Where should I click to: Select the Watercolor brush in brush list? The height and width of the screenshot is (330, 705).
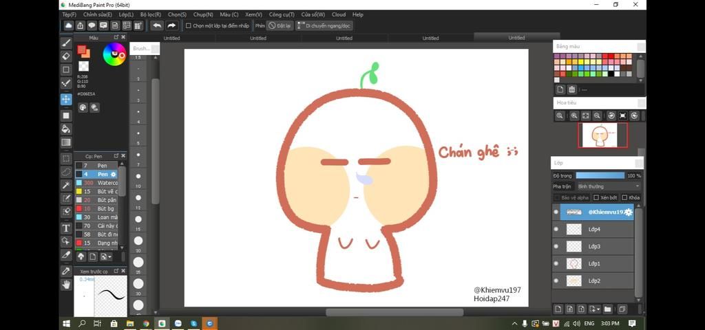click(96, 183)
